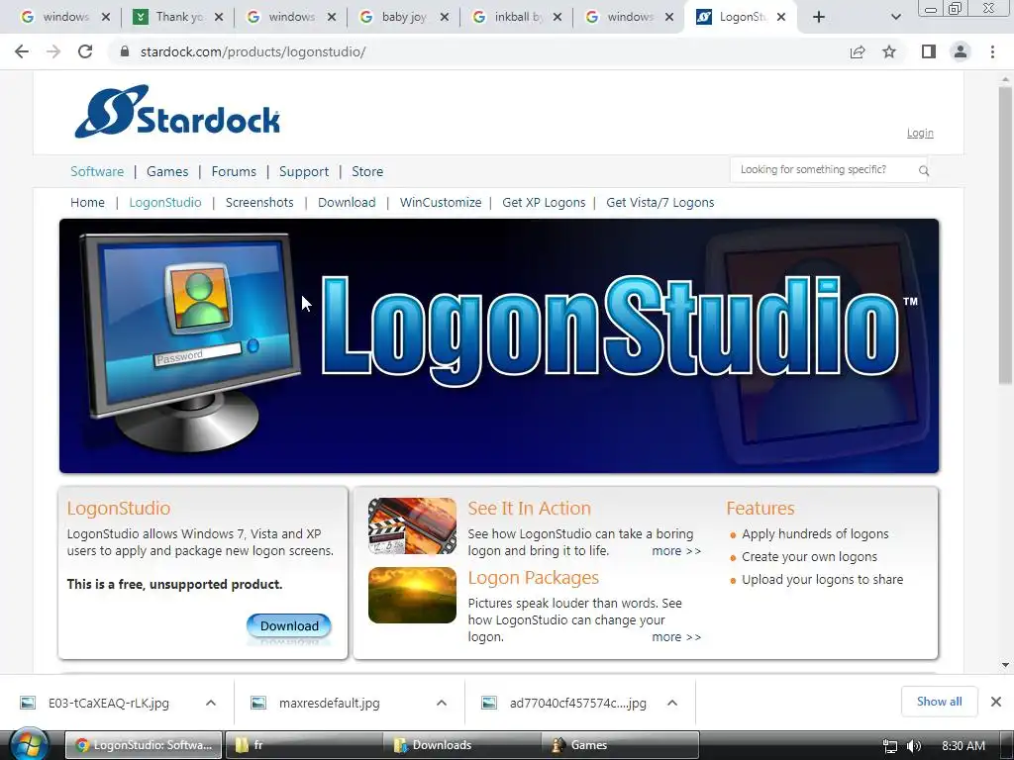Open the 'fr' folder taskbar button

click(303, 744)
